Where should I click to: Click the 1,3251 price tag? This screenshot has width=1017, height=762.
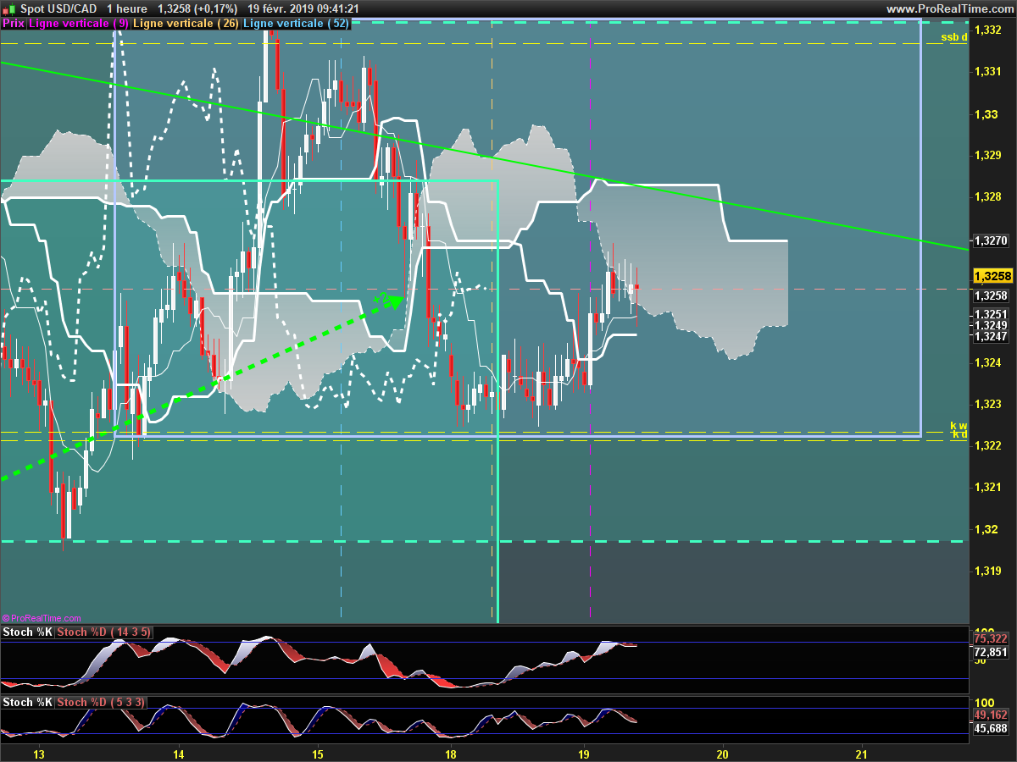pyautogui.click(x=991, y=314)
